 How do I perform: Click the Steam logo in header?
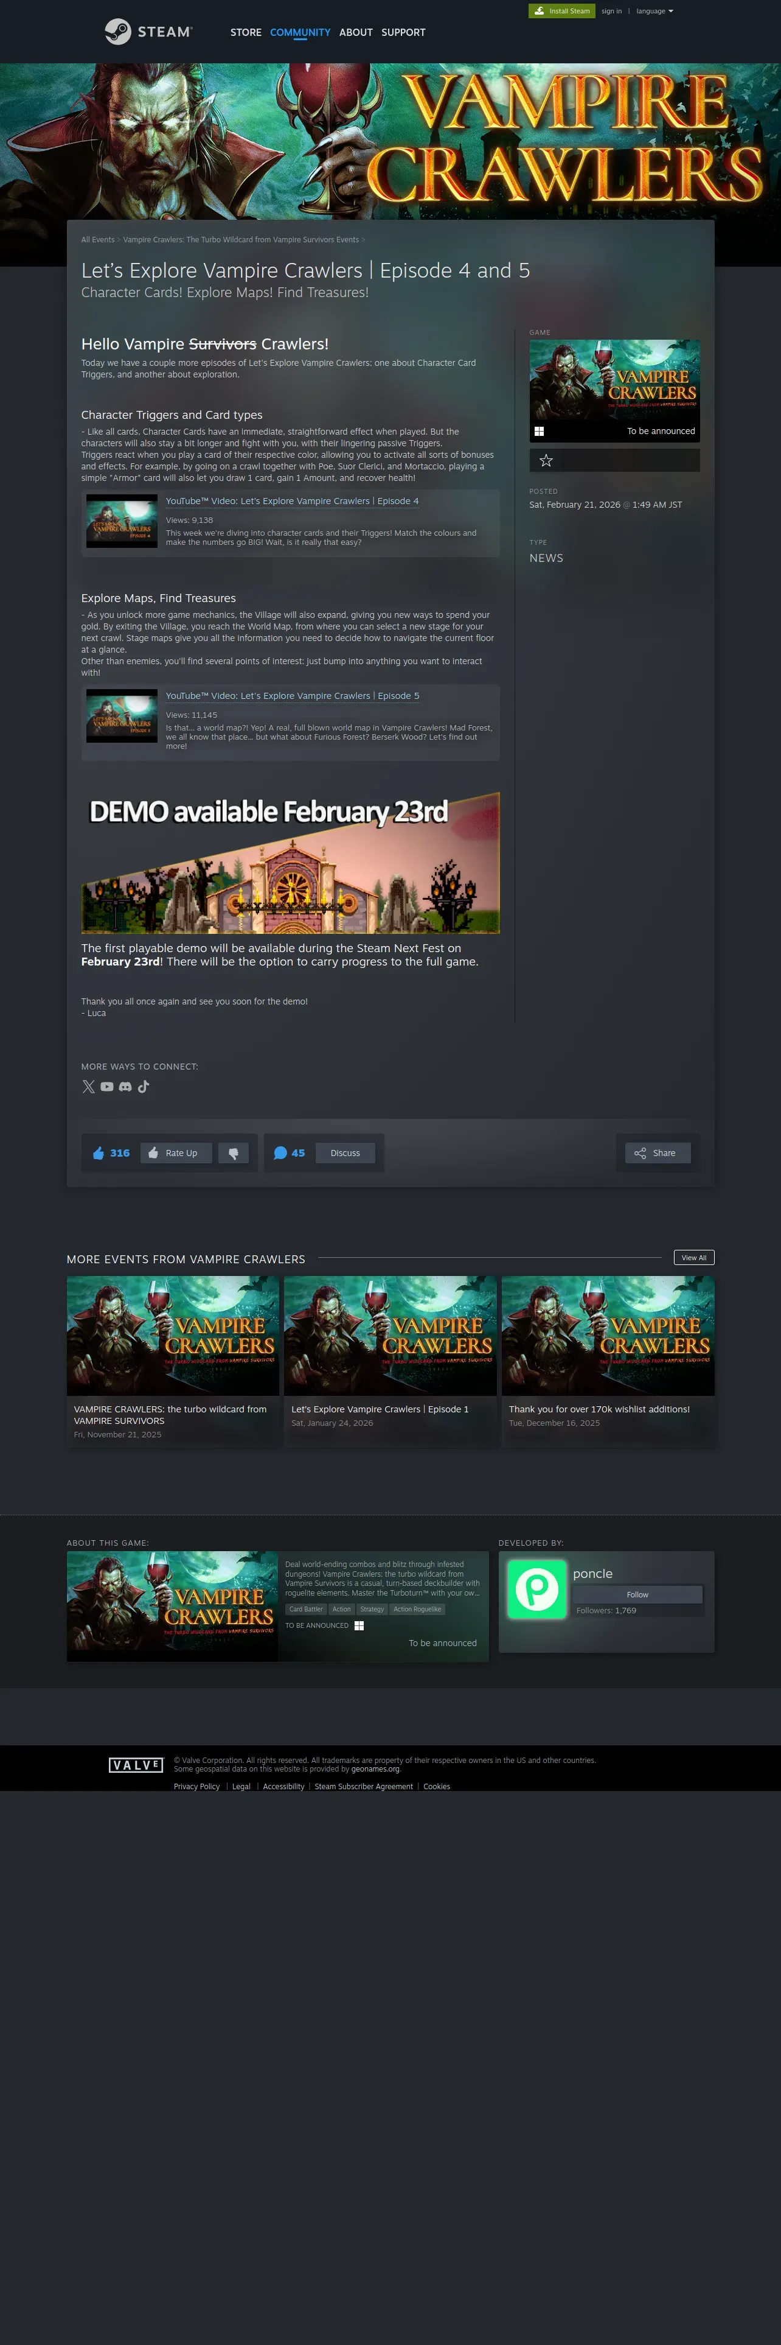[148, 32]
